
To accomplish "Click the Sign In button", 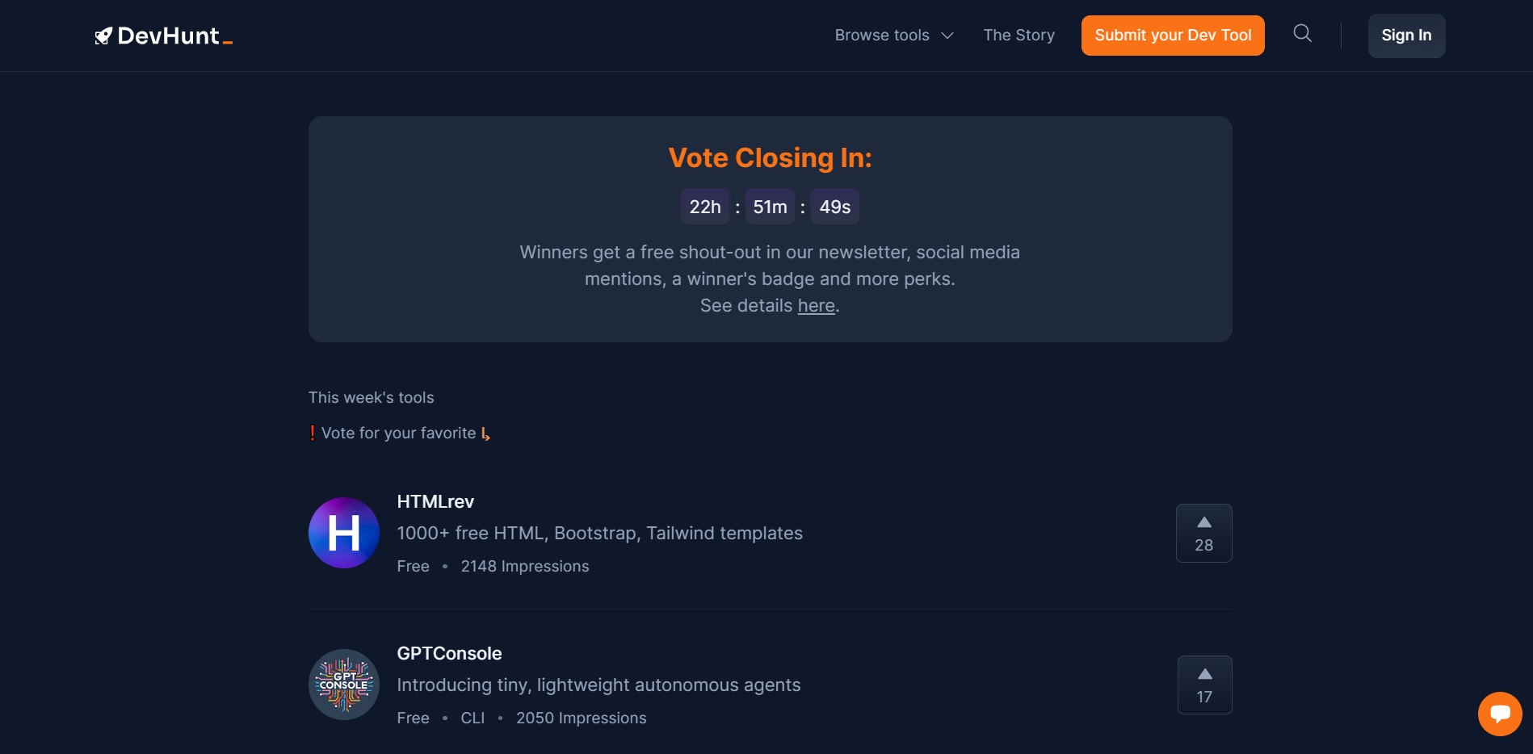I will pyautogui.click(x=1406, y=36).
